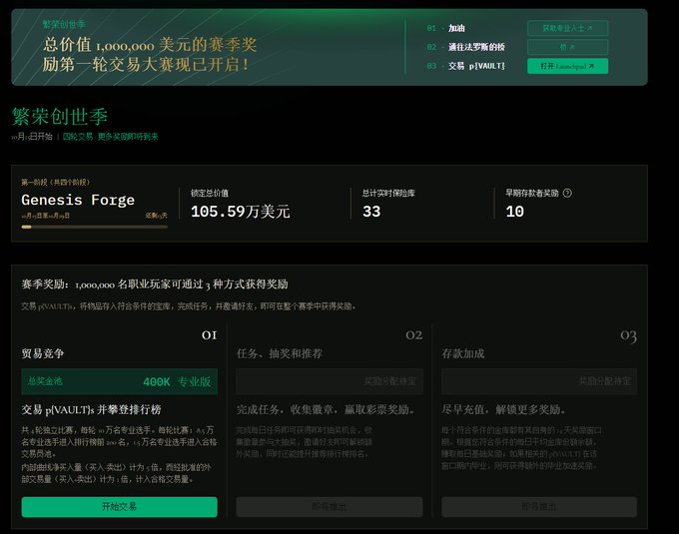Click the 即将推出 button under 任务、抽奖和推荐

click(x=330, y=506)
